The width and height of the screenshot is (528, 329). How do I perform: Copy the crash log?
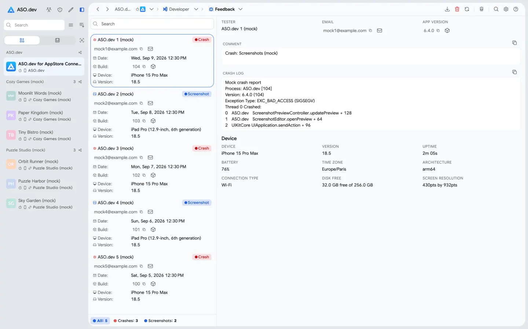(x=514, y=72)
